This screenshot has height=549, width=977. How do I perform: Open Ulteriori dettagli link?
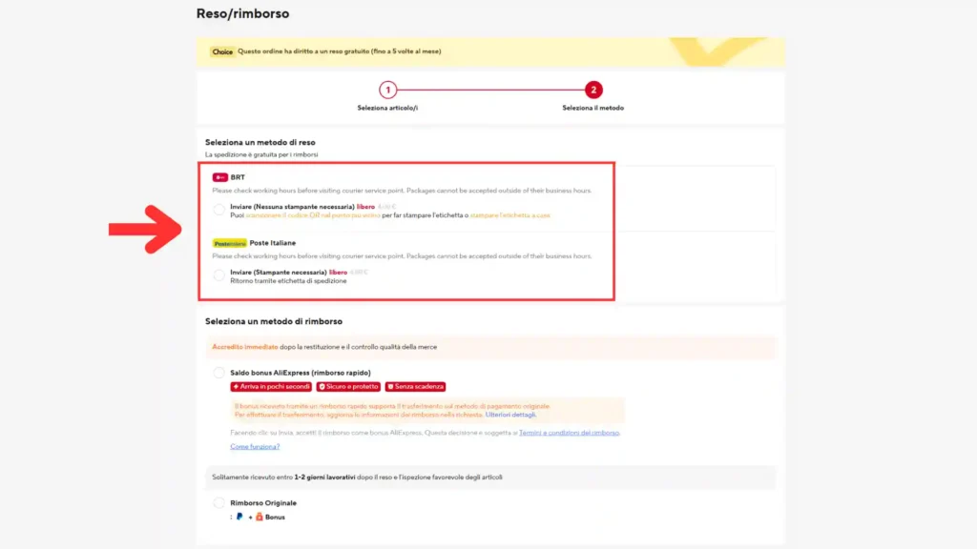[510, 415]
